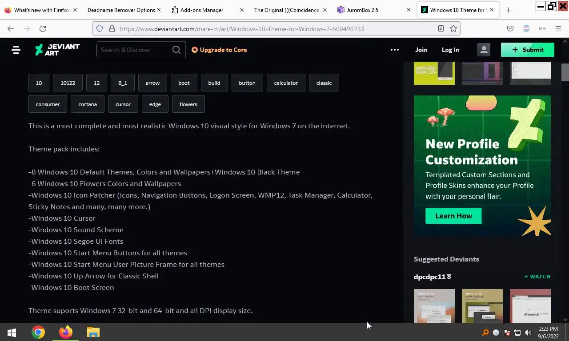Select the 'button' tag
Screen dimensions: 569x341
click(x=247, y=83)
